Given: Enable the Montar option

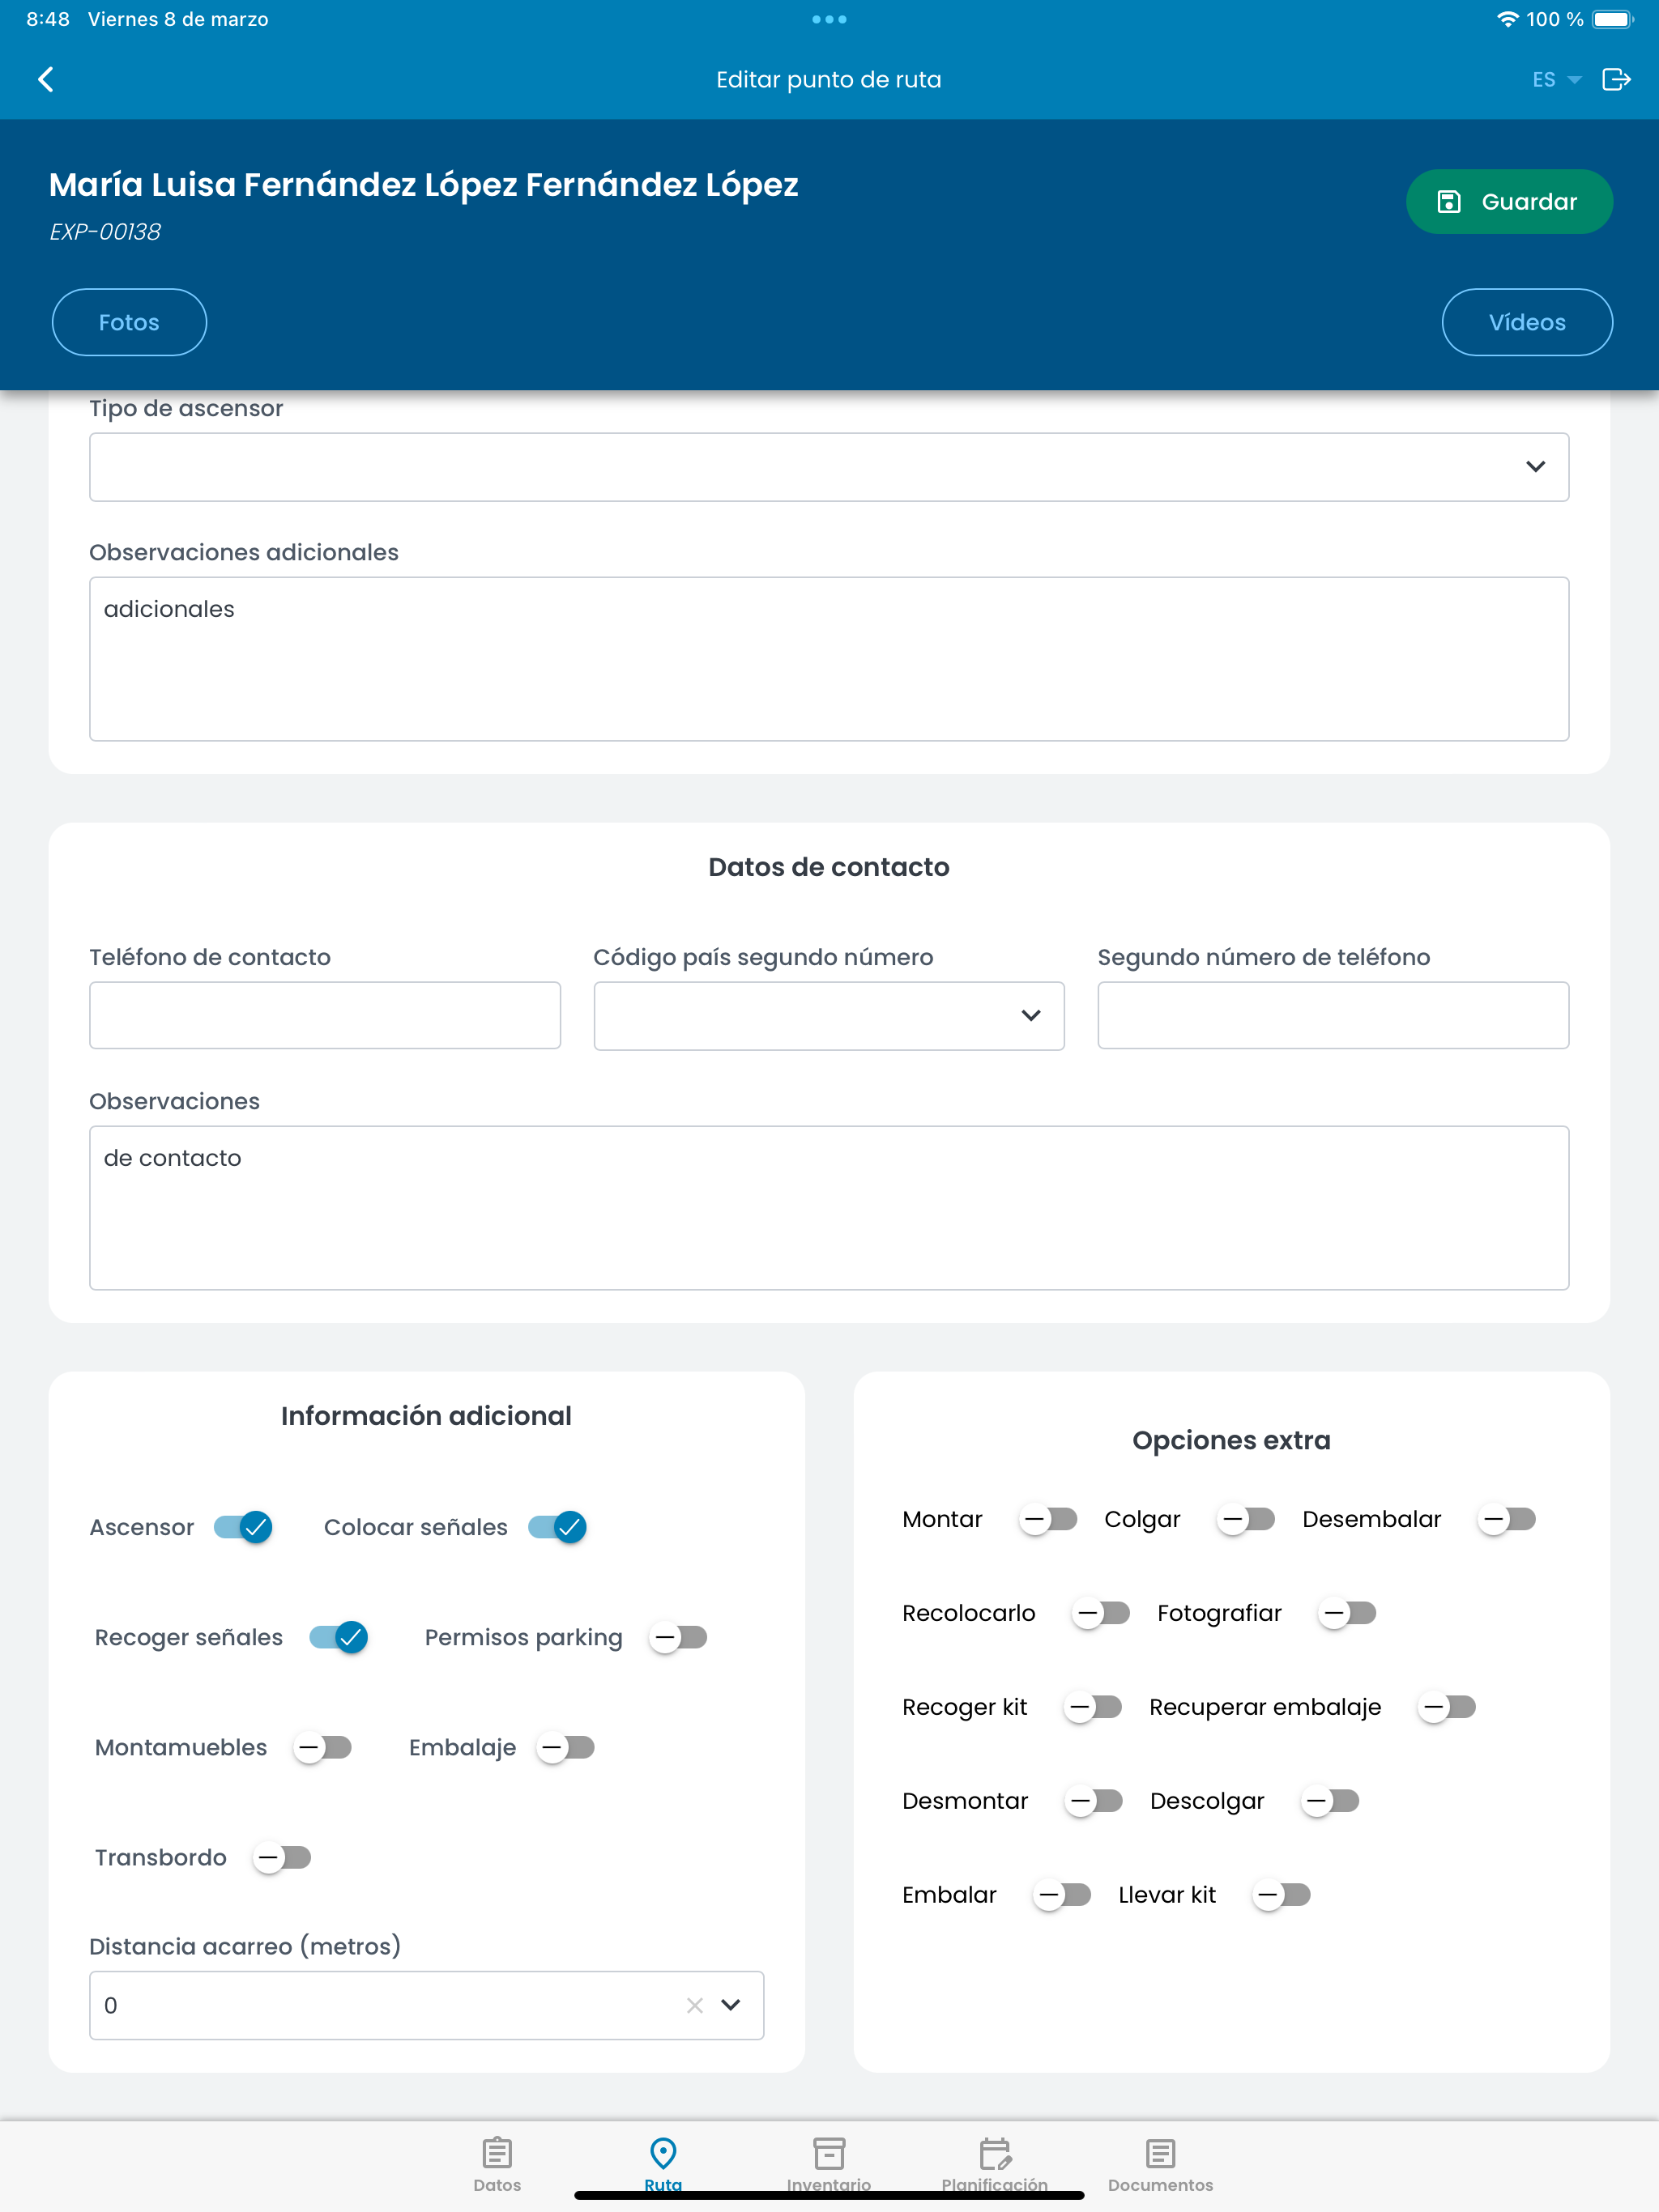Looking at the screenshot, I should click(x=1047, y=1519).
